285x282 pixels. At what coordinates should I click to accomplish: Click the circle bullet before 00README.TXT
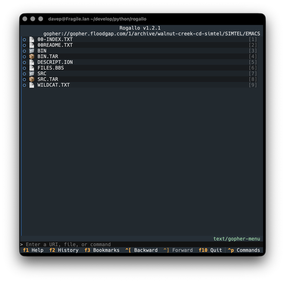(x=24, y=46)
